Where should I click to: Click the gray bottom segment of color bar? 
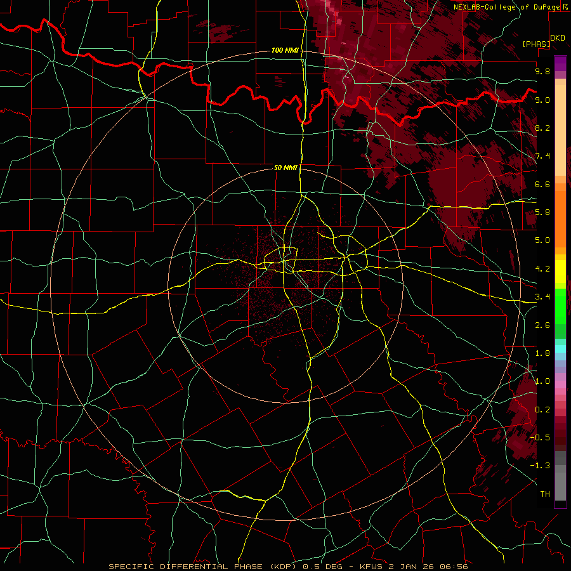click(560, 484)
